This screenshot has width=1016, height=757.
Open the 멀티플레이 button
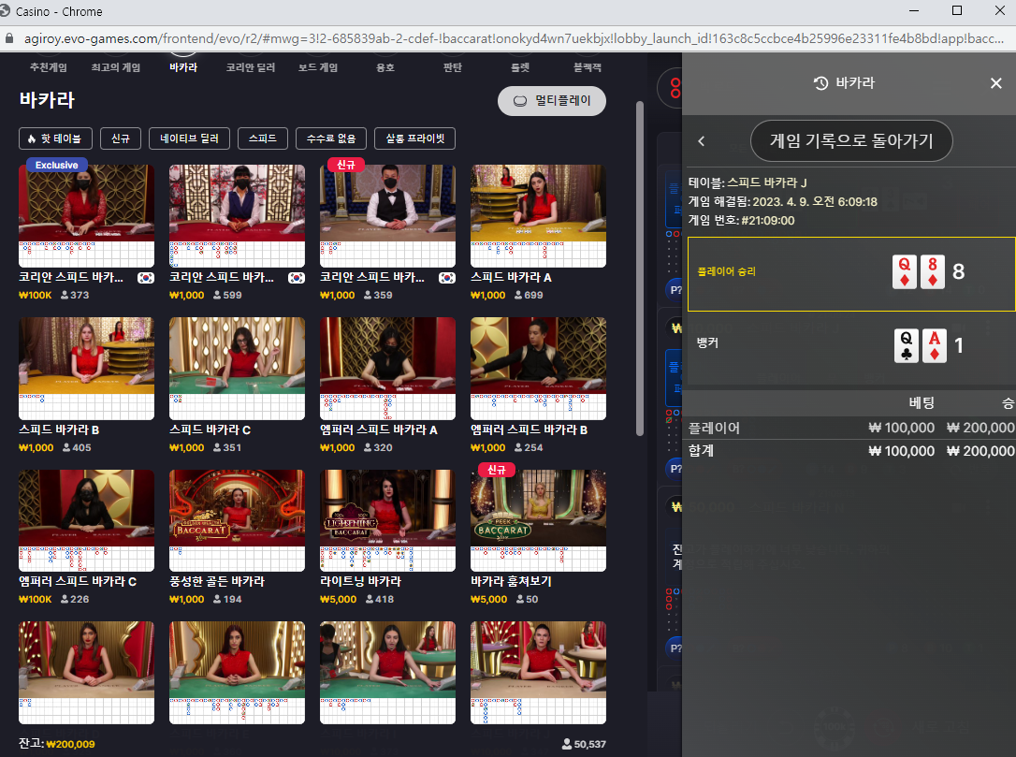(552, 101)
